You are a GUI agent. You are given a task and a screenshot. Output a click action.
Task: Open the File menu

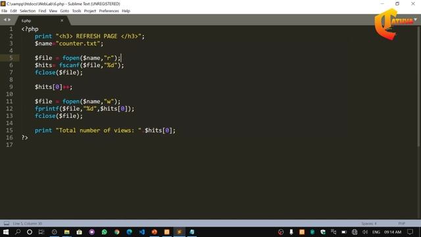pos(5,11)
